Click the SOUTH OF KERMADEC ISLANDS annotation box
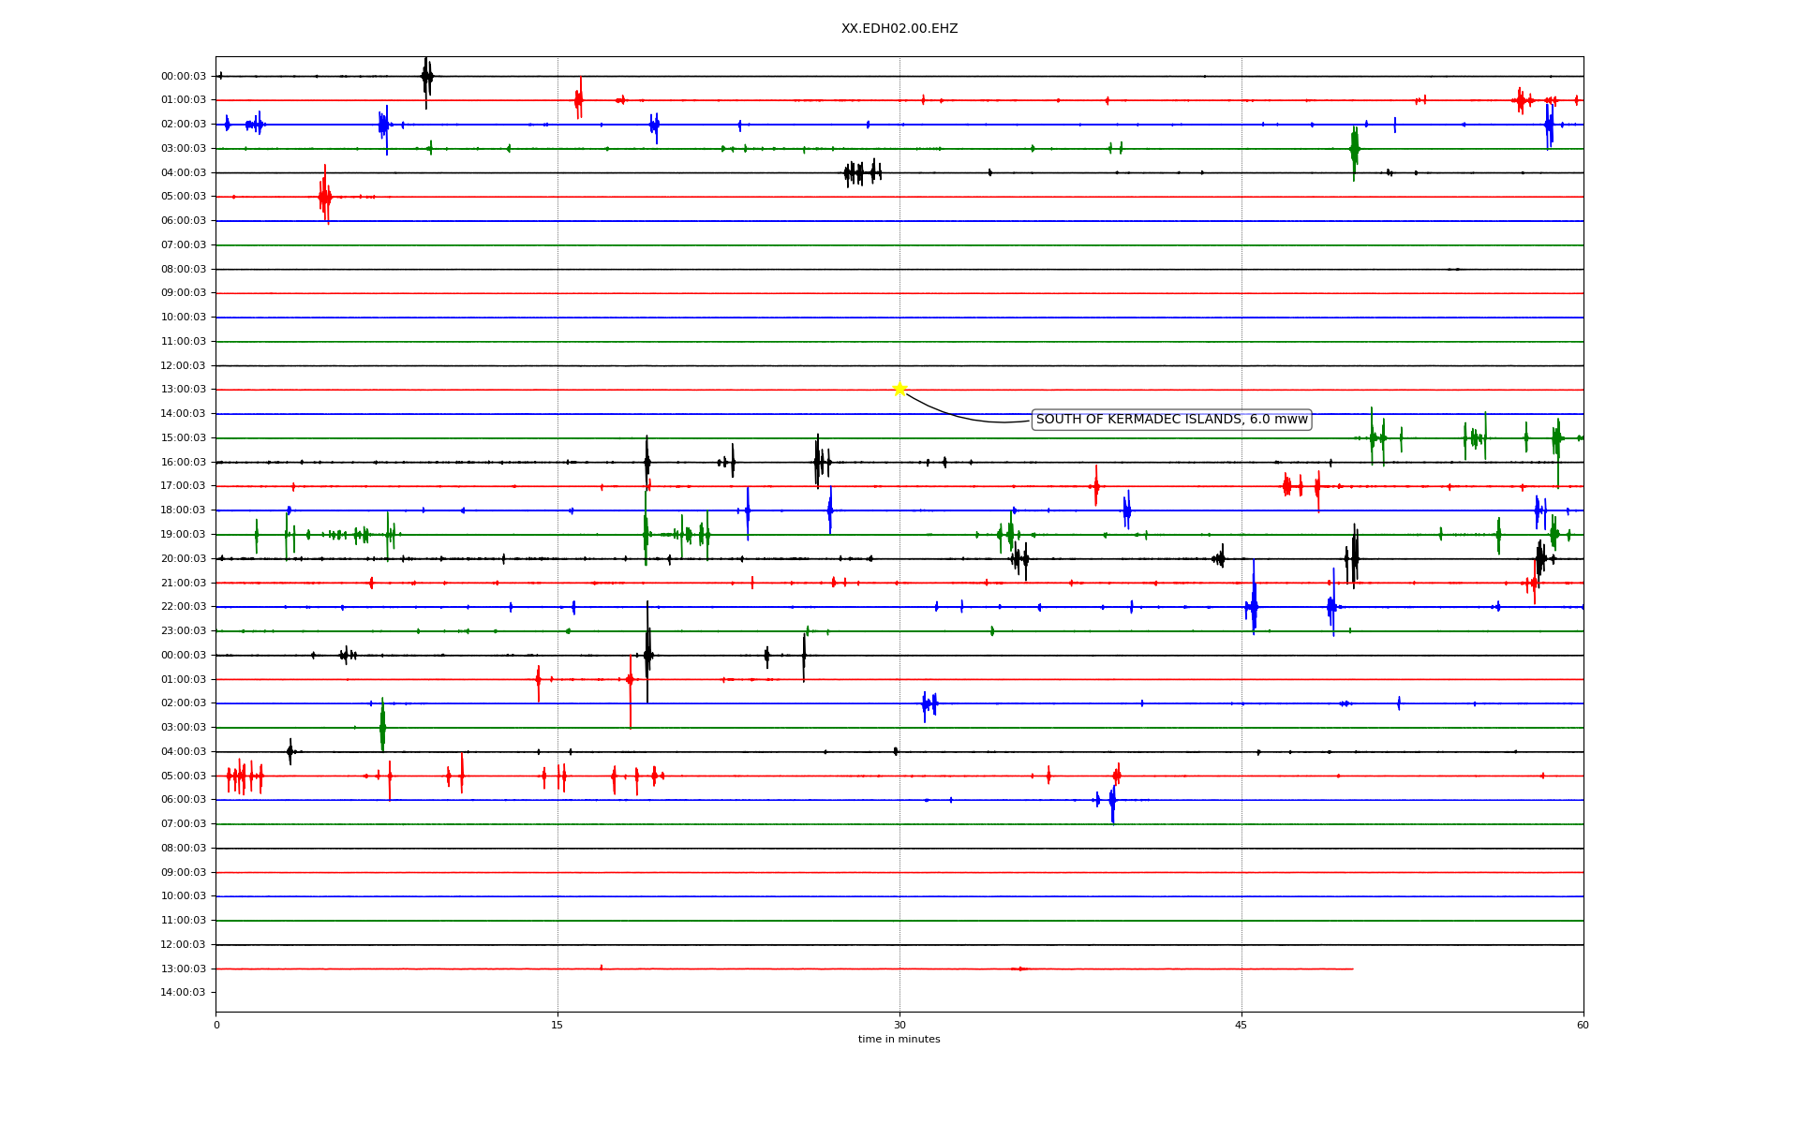This screenshot has height=1124, width=1799. [1170, 420]
